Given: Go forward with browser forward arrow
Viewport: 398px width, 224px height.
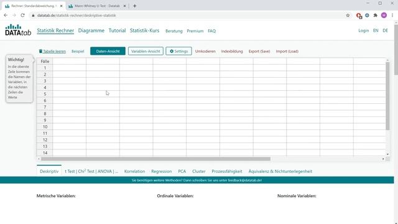Looking at the screenshot, I should pos(14,15).
